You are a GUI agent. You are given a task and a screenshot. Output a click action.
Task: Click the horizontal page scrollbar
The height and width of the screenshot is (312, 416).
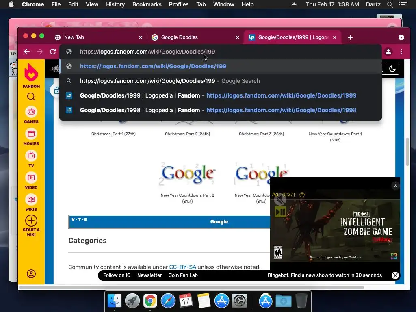192,288
